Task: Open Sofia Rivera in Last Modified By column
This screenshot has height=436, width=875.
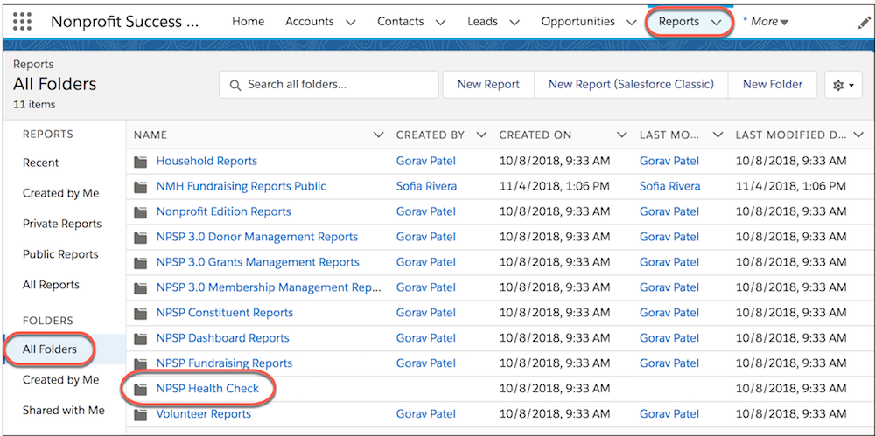Action: point(669,186)
